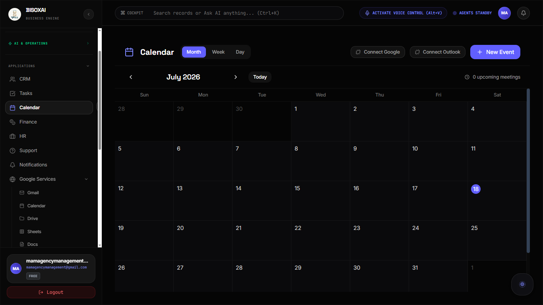The height and width of the screenshot is (305, 543).
Task: Open the Finance coins icon in the sidebar
Action: [12, 122]
